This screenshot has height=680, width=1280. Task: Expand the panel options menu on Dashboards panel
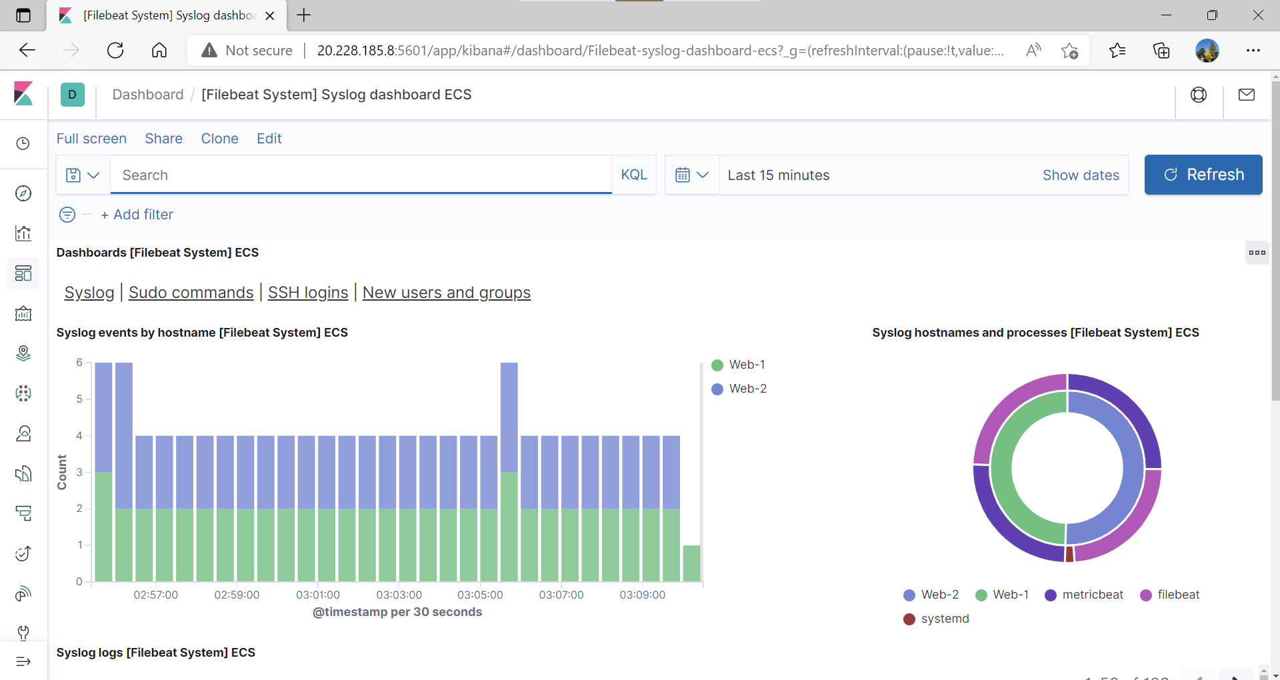click(1257, 253)
